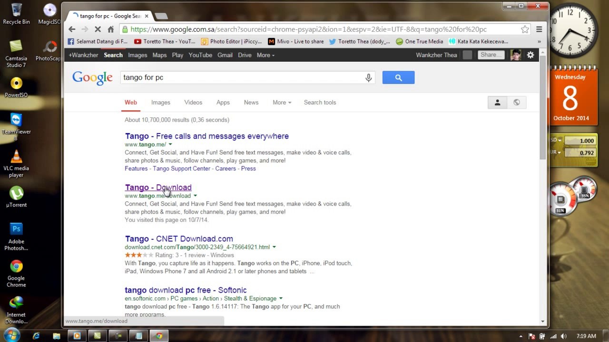Click the taskbar clock showing 7:19 AM
This screenshot has width=609, height=342.
pyautogui.click(x=586, y=336)
